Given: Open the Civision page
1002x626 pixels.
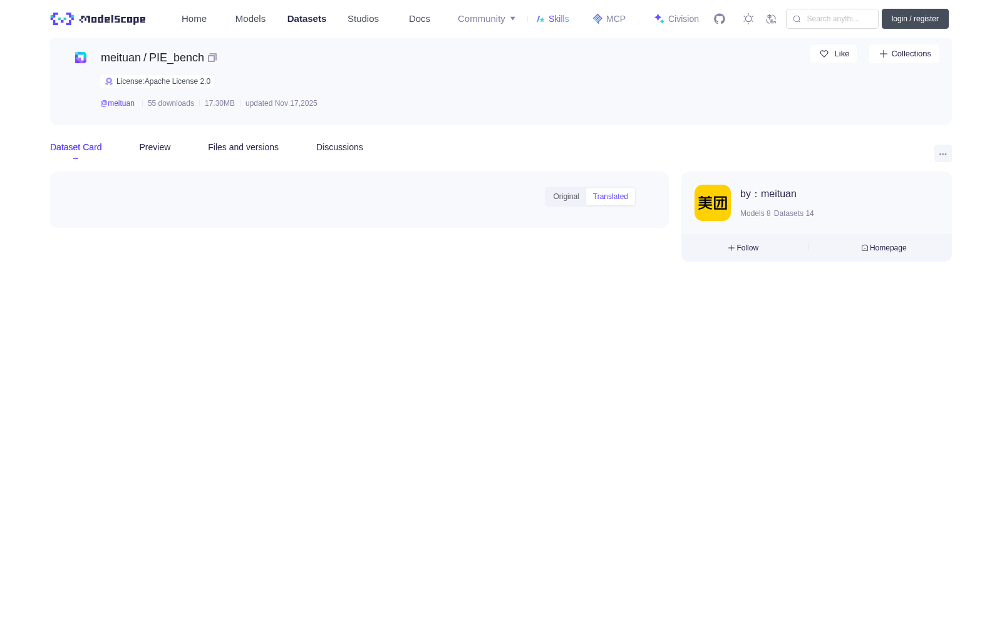Looking at the screenshot, I should (x=676, y=19).
